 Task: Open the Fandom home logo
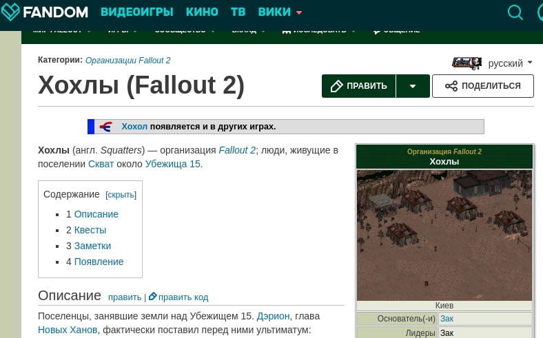pyautogui.click(x=45, y=12)
